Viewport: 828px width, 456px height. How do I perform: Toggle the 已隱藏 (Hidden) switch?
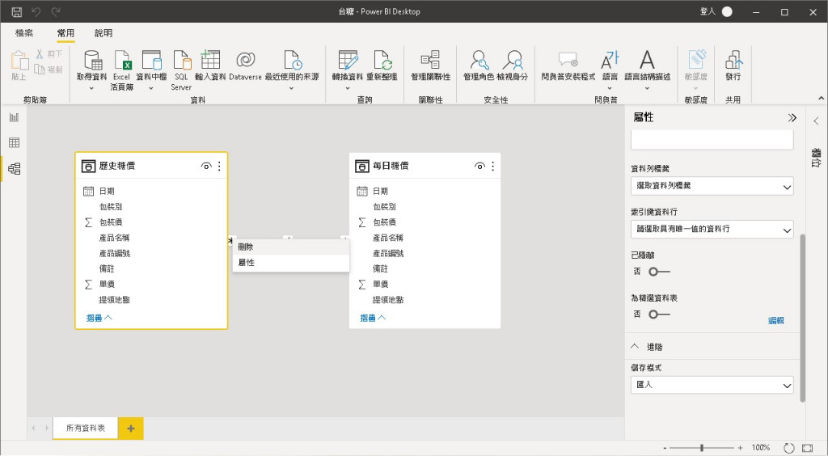point(659,272)
